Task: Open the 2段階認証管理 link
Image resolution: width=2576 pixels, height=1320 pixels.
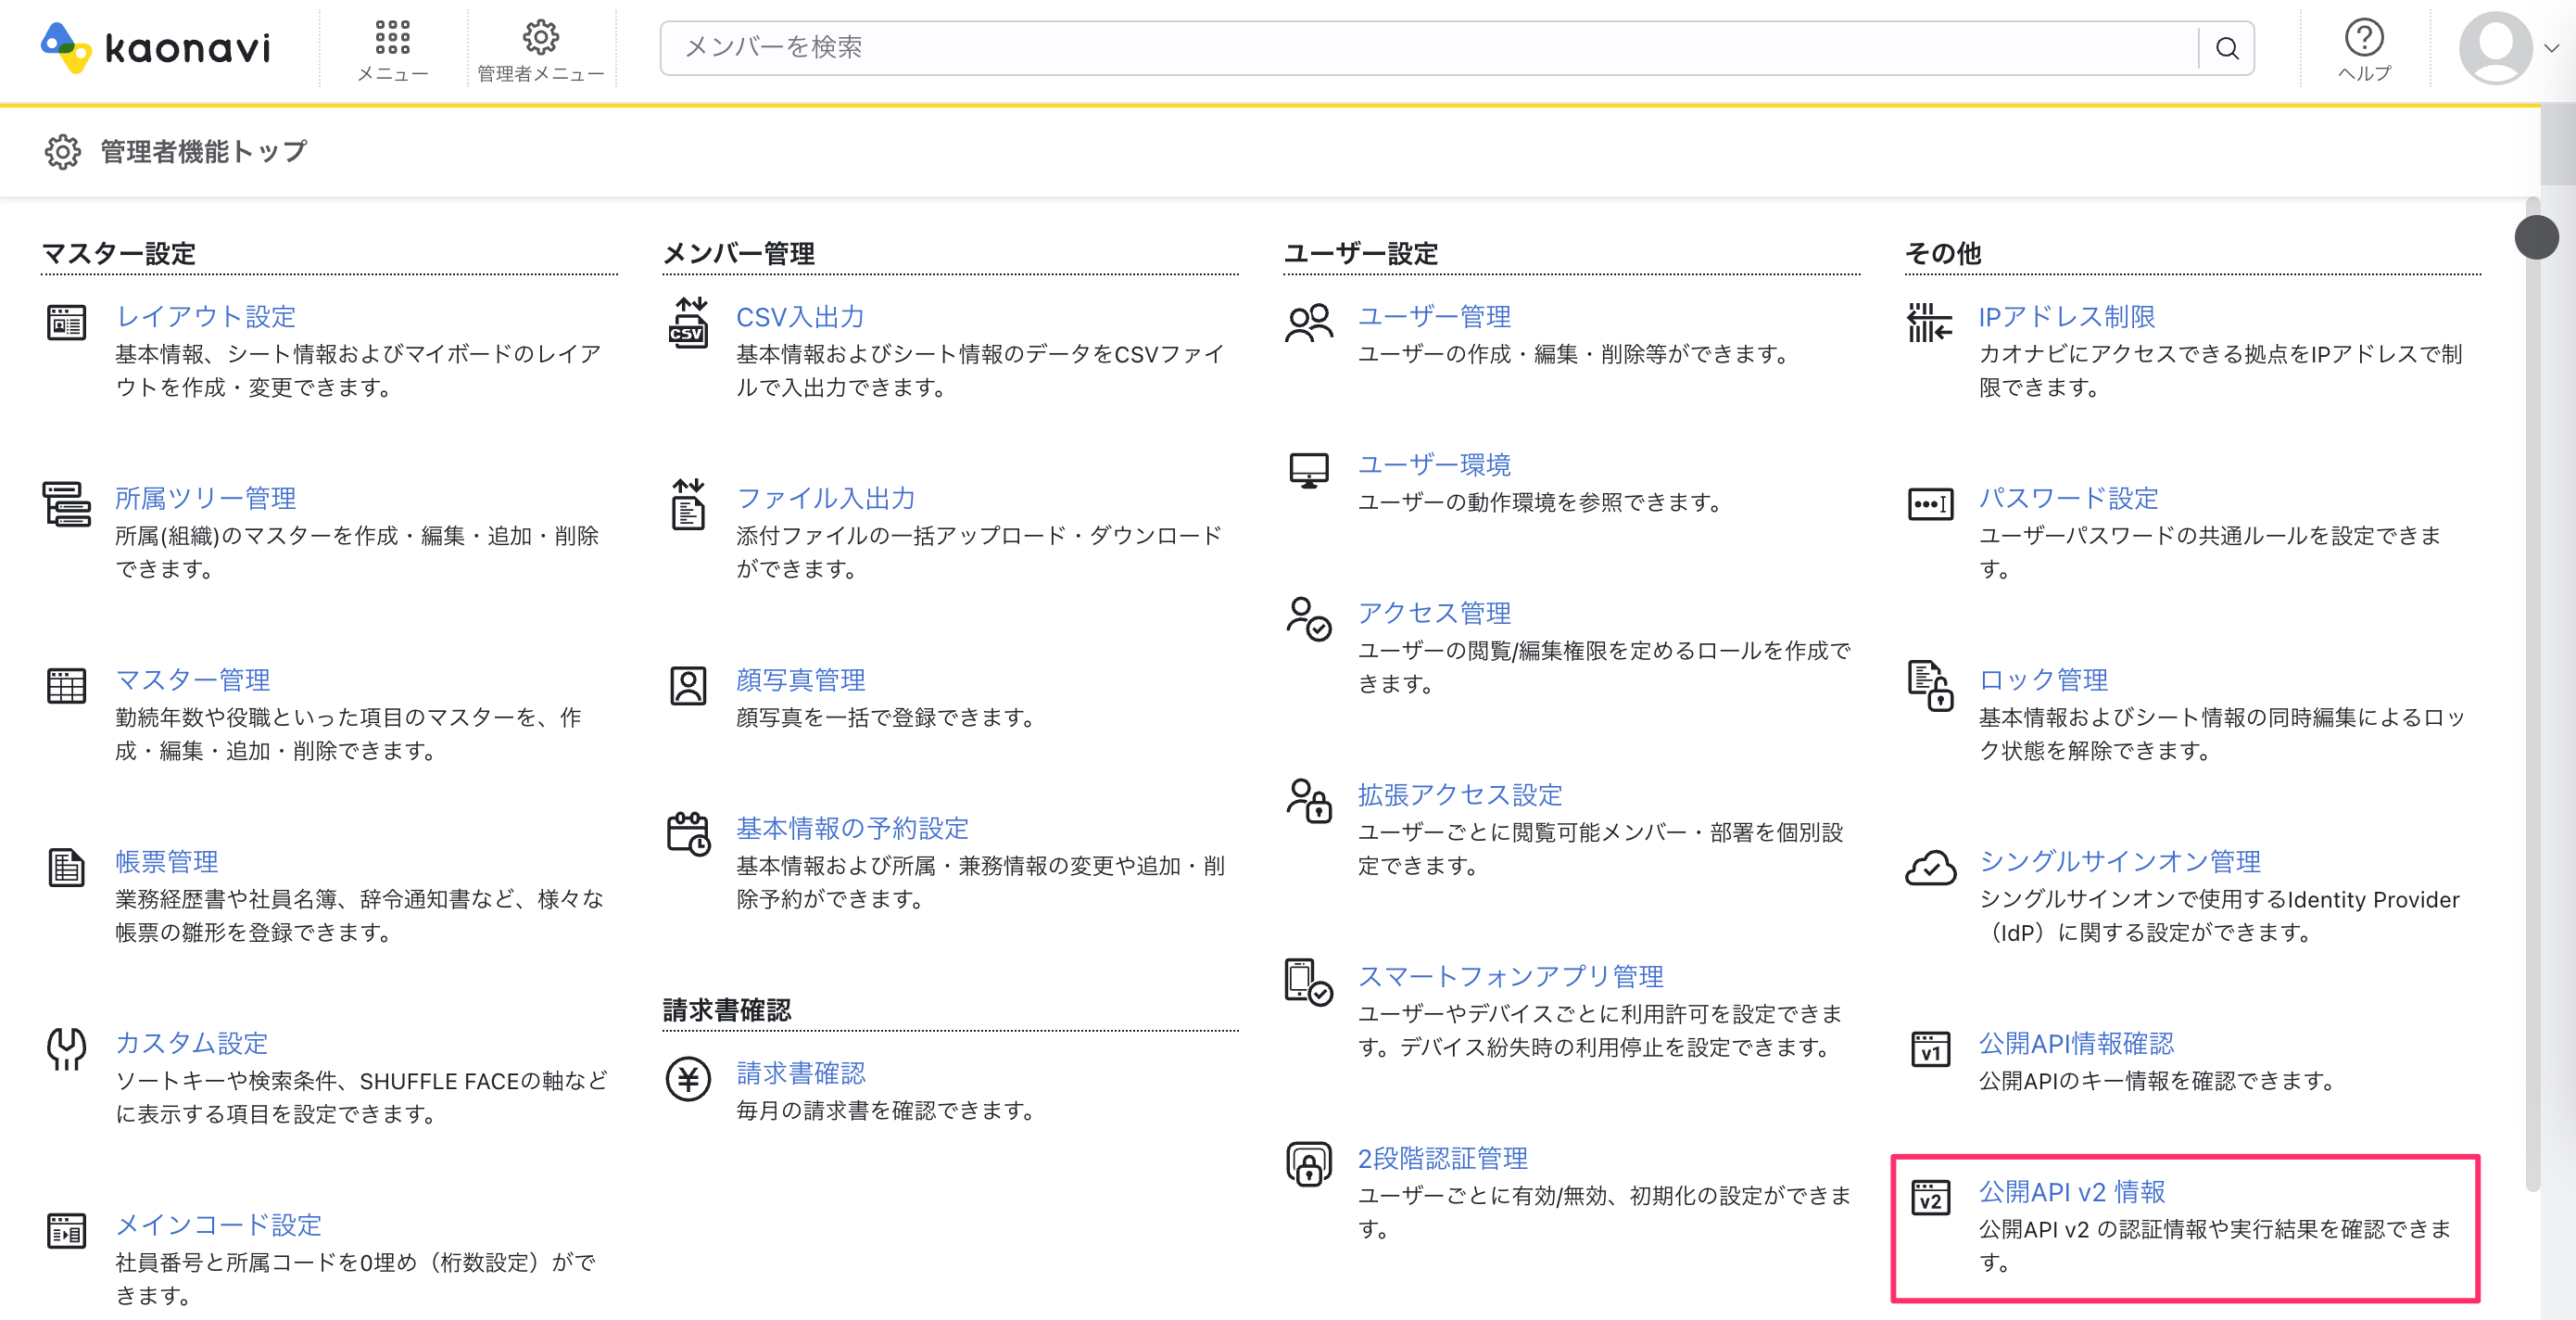Action: [x=1443, y=1158]
